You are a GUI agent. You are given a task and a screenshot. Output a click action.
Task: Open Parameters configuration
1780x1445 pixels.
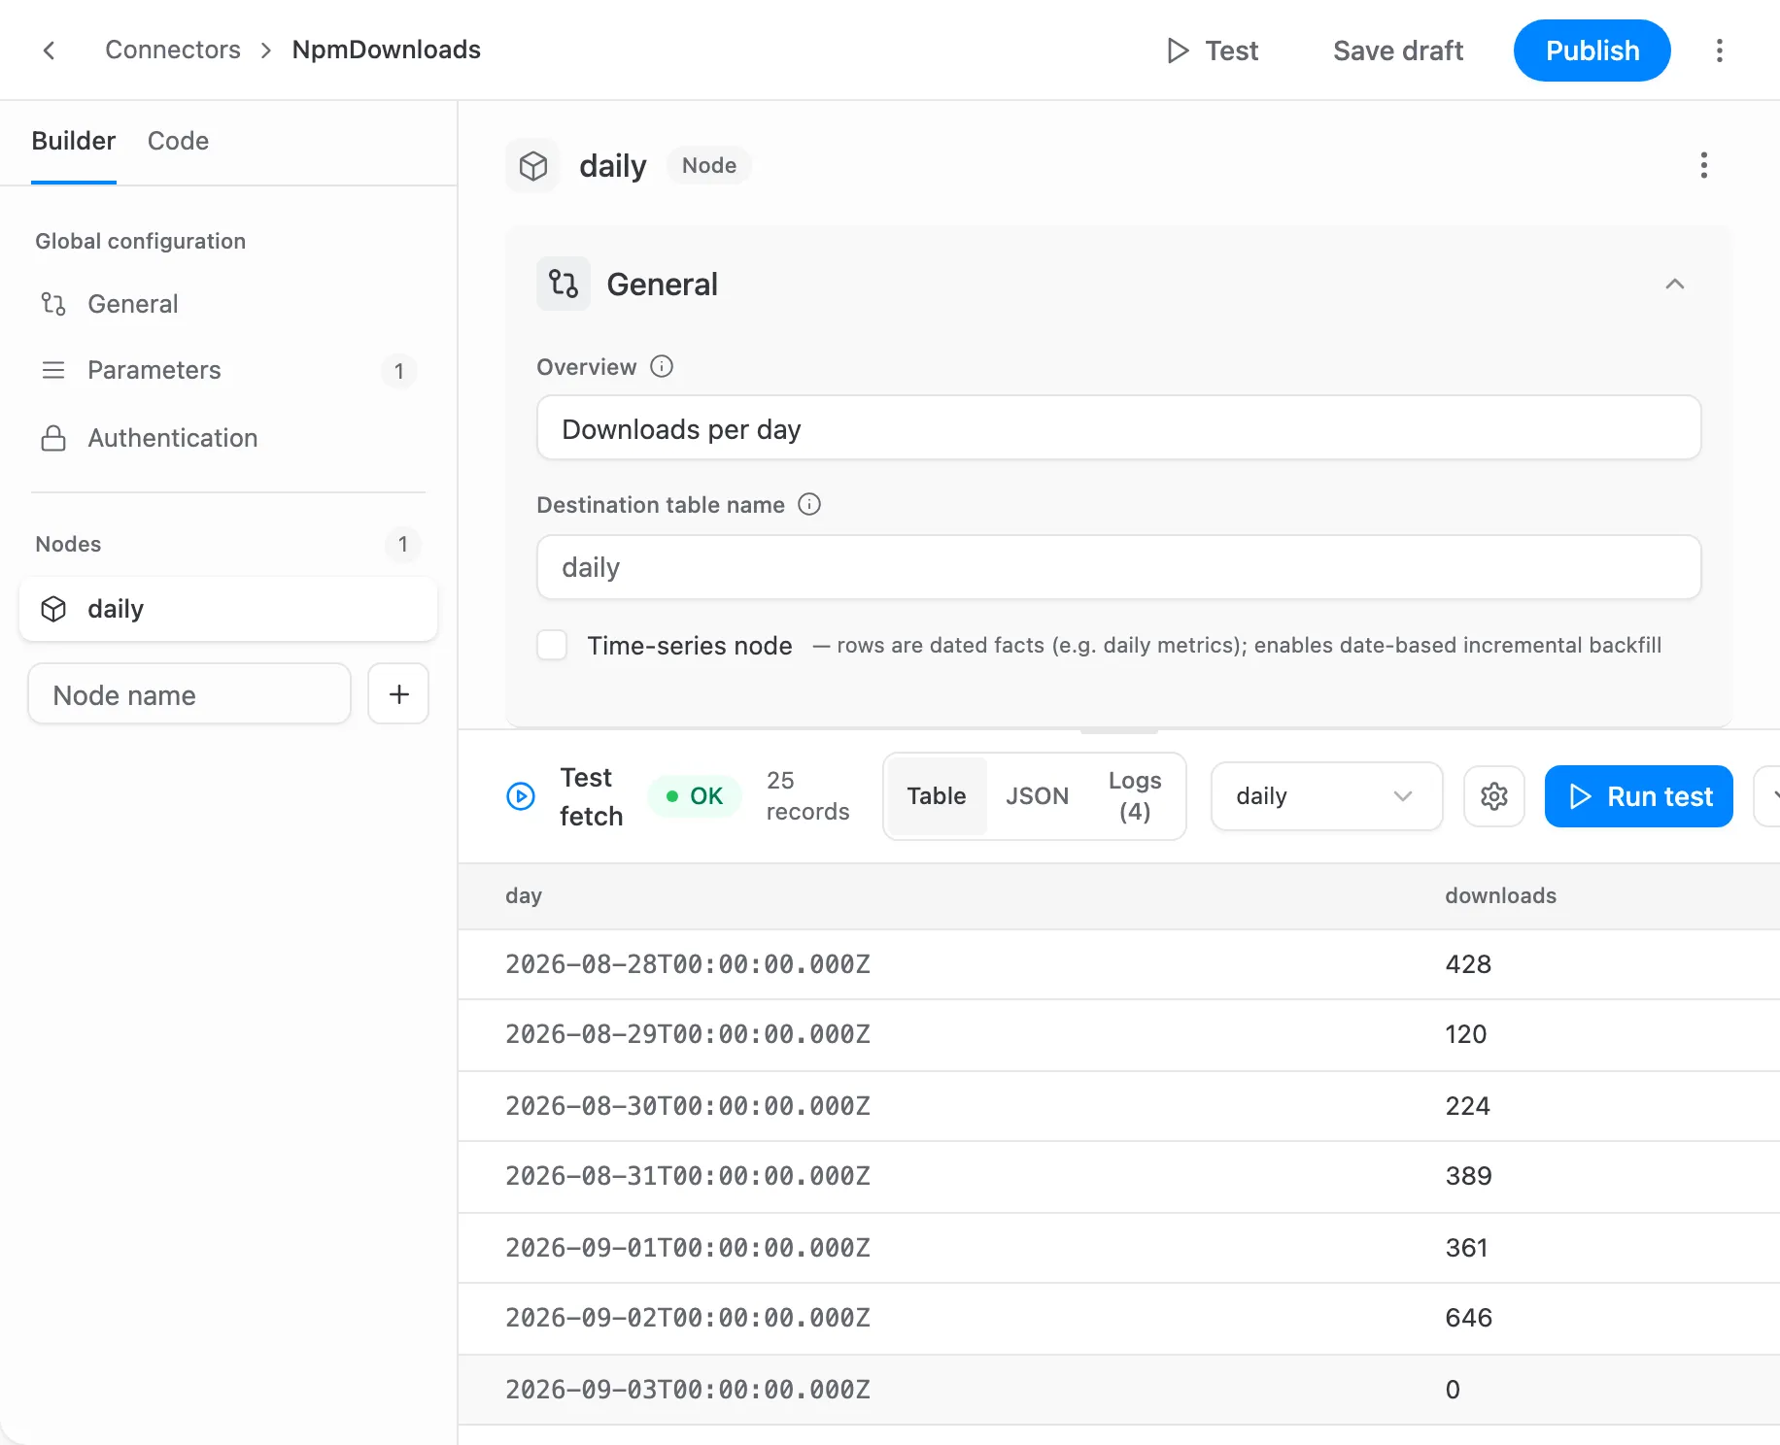pos(228,370)
